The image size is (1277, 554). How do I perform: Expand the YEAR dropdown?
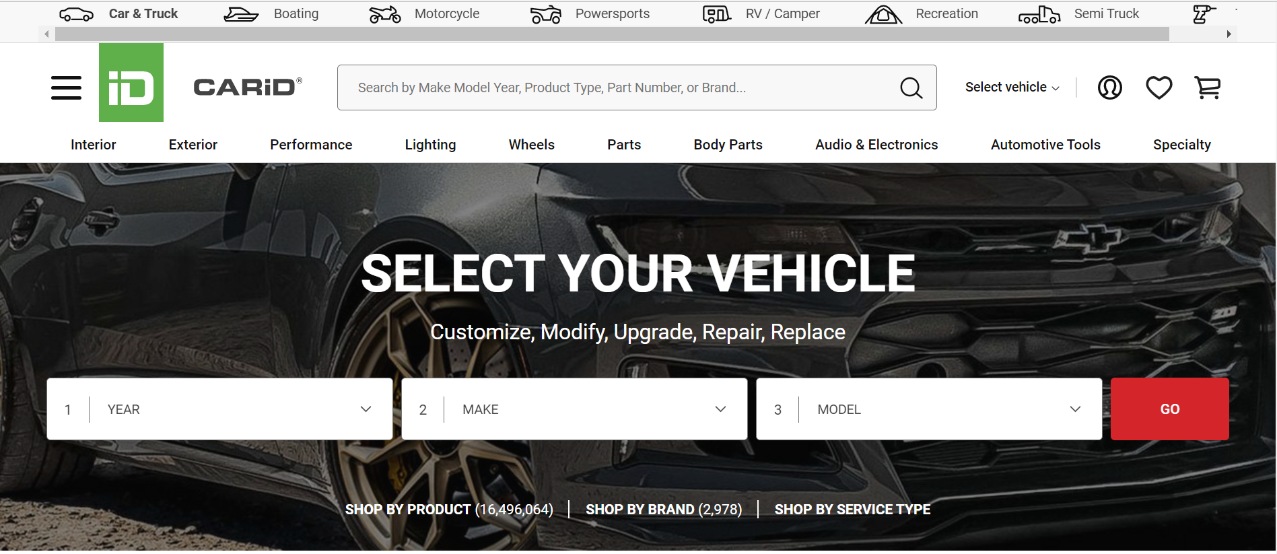(x=219, y=409)
